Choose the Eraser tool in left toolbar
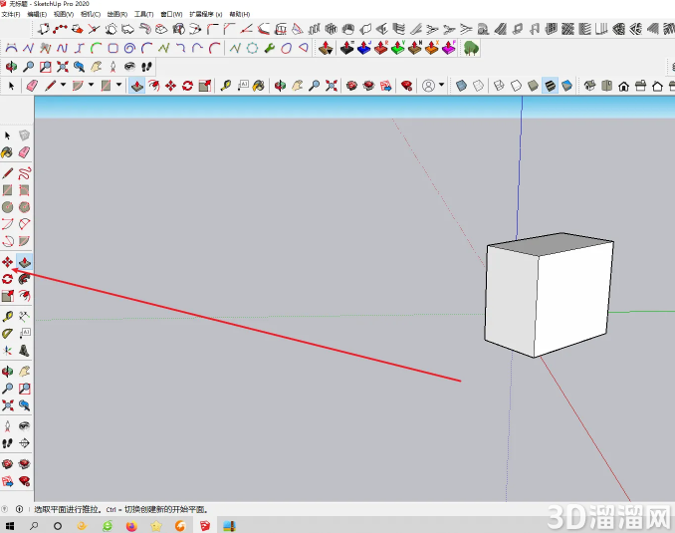 [24, 152]
